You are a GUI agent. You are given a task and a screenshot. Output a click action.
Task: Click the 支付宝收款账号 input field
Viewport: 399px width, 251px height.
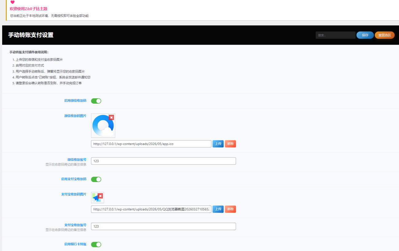(163, 226)
